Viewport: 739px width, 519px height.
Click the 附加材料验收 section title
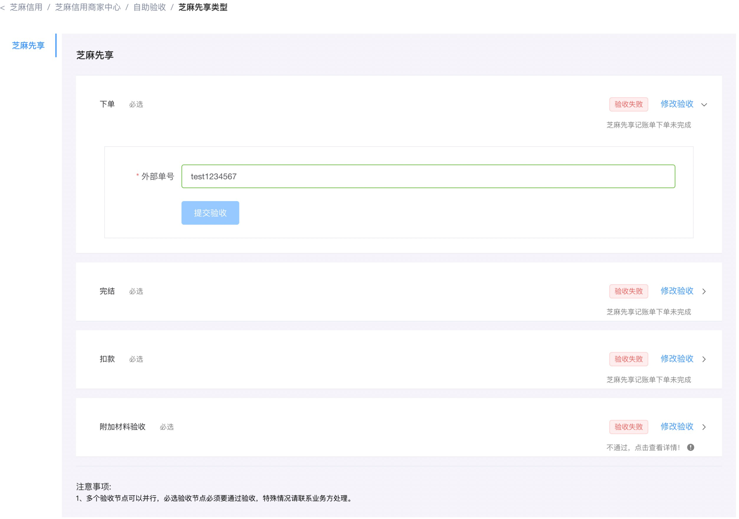[123, 427]
